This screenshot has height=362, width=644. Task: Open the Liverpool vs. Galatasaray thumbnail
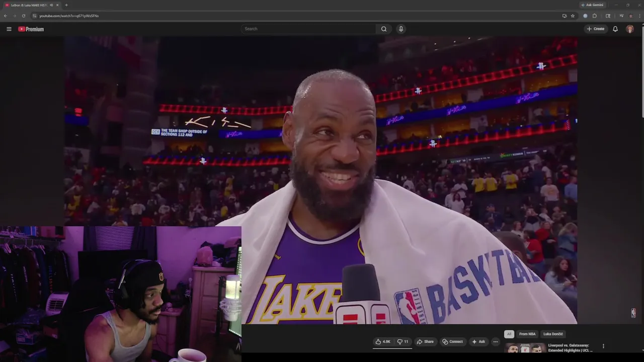click(x=525, y=348)
